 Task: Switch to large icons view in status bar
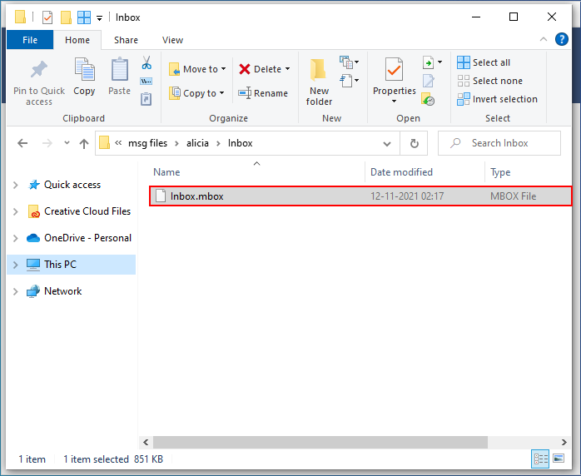[x=559, y=459]
